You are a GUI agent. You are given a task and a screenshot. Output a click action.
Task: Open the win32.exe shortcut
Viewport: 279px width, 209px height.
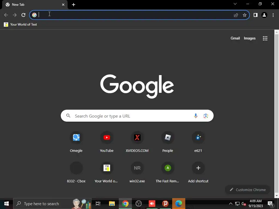pyautogui.click(x=137, y=172)
